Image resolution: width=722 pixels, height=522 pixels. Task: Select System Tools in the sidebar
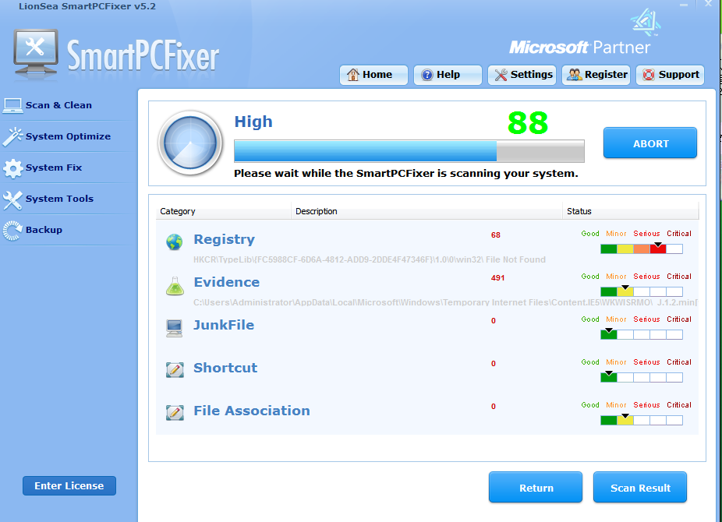coord(59,199)
